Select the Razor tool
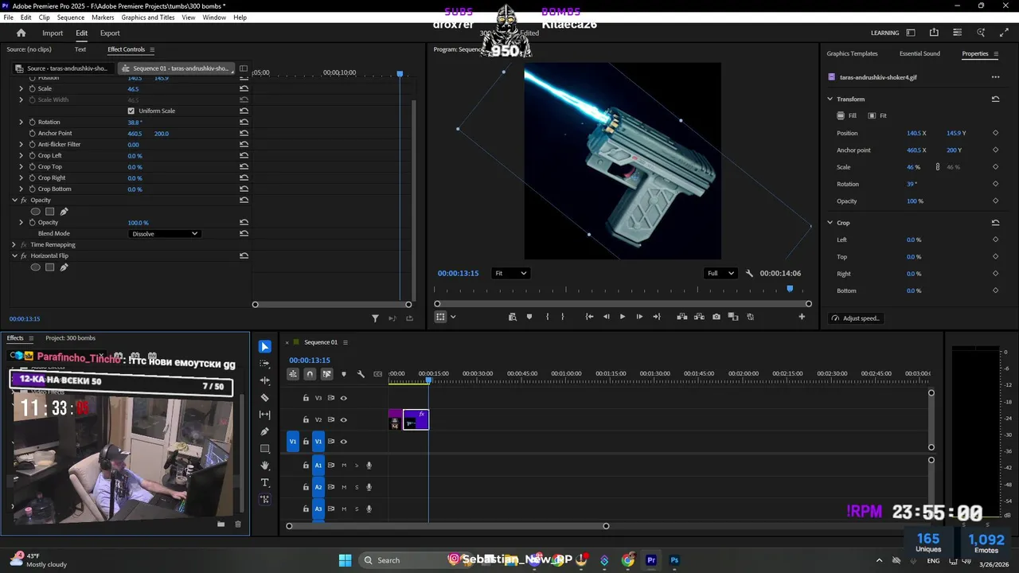 [265, 398]
